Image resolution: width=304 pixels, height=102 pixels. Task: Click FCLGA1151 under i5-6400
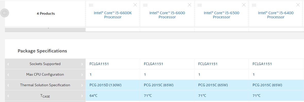(x=262, y=64)
